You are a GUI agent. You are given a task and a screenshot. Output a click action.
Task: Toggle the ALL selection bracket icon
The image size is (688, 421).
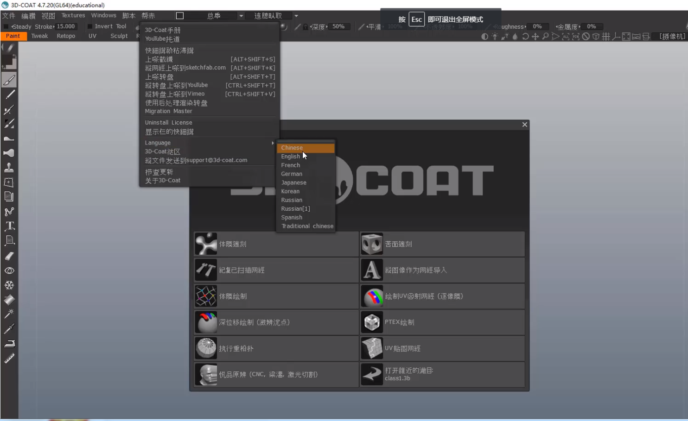pos(566,37)
